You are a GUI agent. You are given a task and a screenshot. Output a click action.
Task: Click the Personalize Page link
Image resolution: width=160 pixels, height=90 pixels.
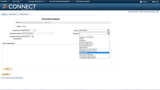click(149, 12)
